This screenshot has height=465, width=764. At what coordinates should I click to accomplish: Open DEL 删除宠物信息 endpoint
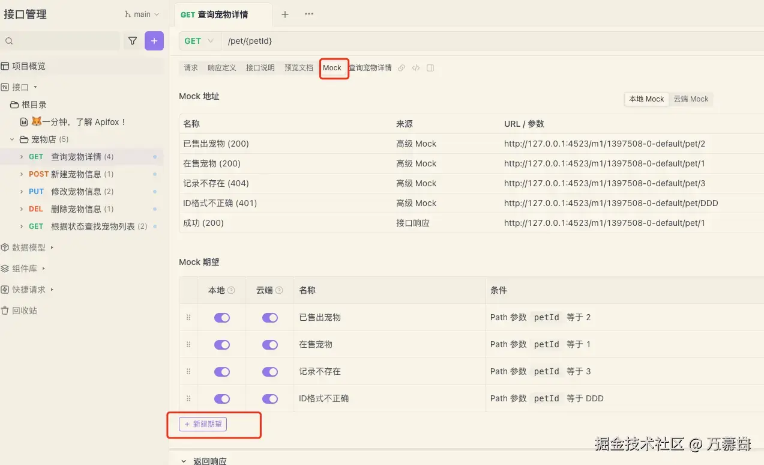pos(82,209)
